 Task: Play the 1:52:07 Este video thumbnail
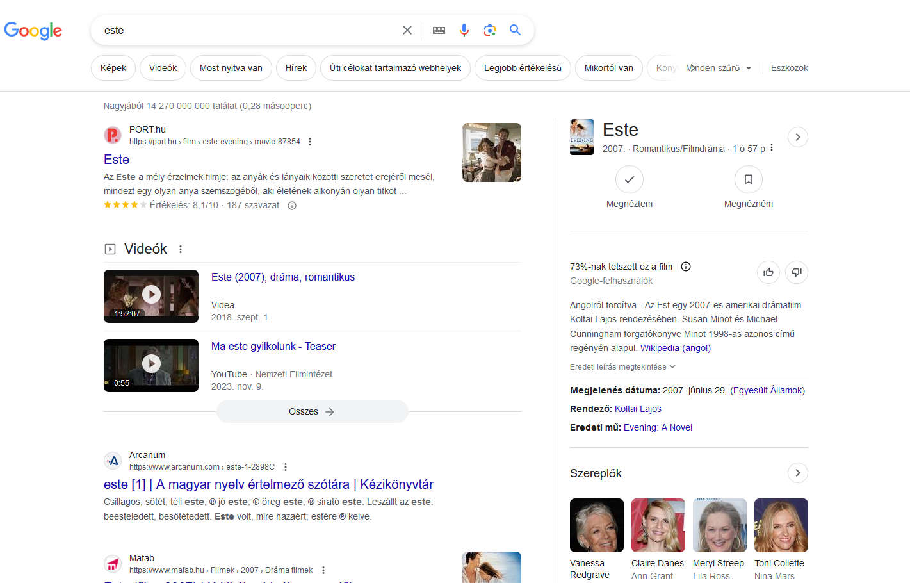151,296
